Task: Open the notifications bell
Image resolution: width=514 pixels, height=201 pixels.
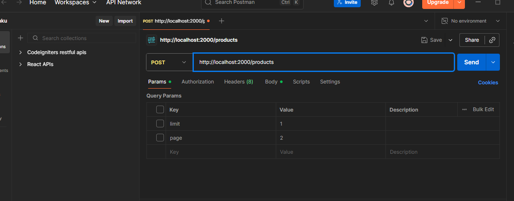Action: point(391,3)
